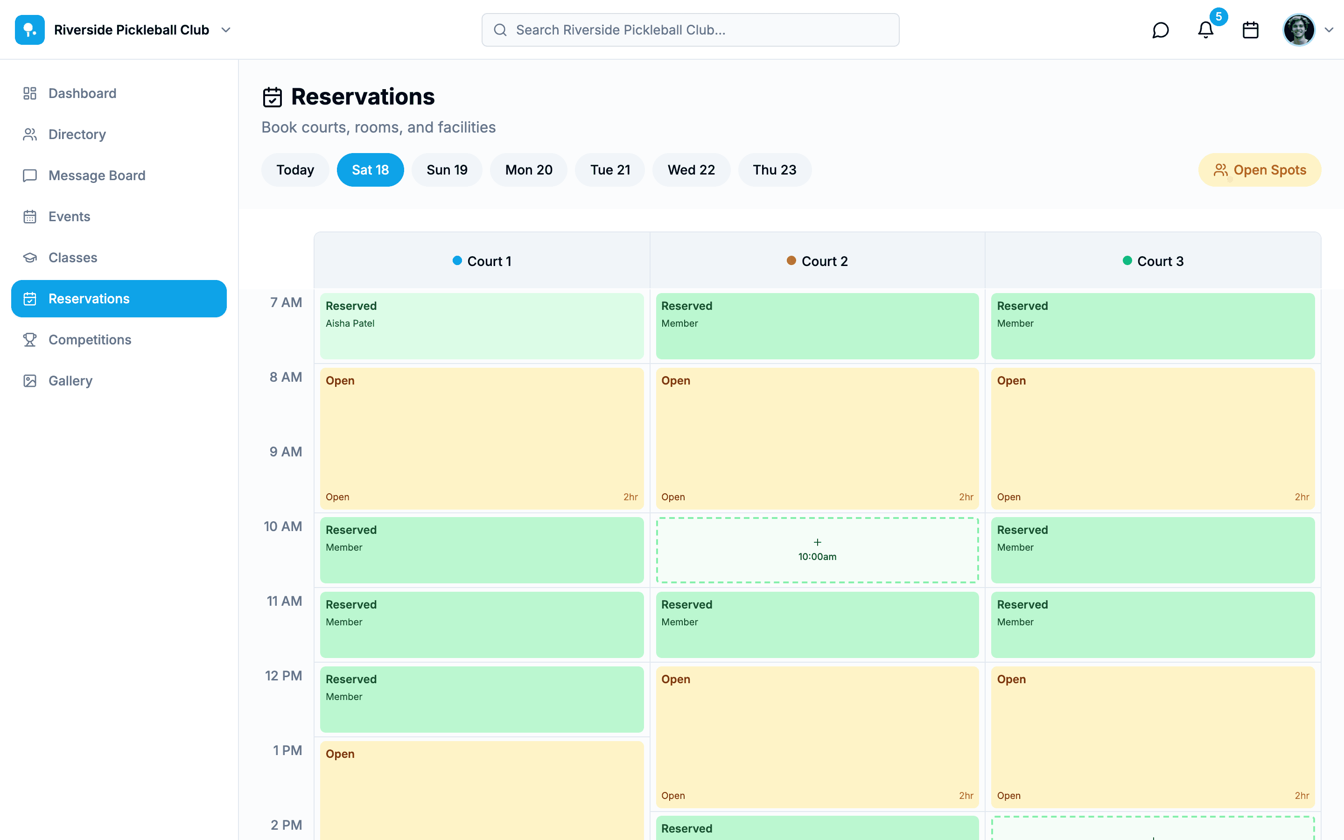1344x840 pixels.
Task: Click the Directory people icon
Action: pyautogui.click(x=30, y=134)
